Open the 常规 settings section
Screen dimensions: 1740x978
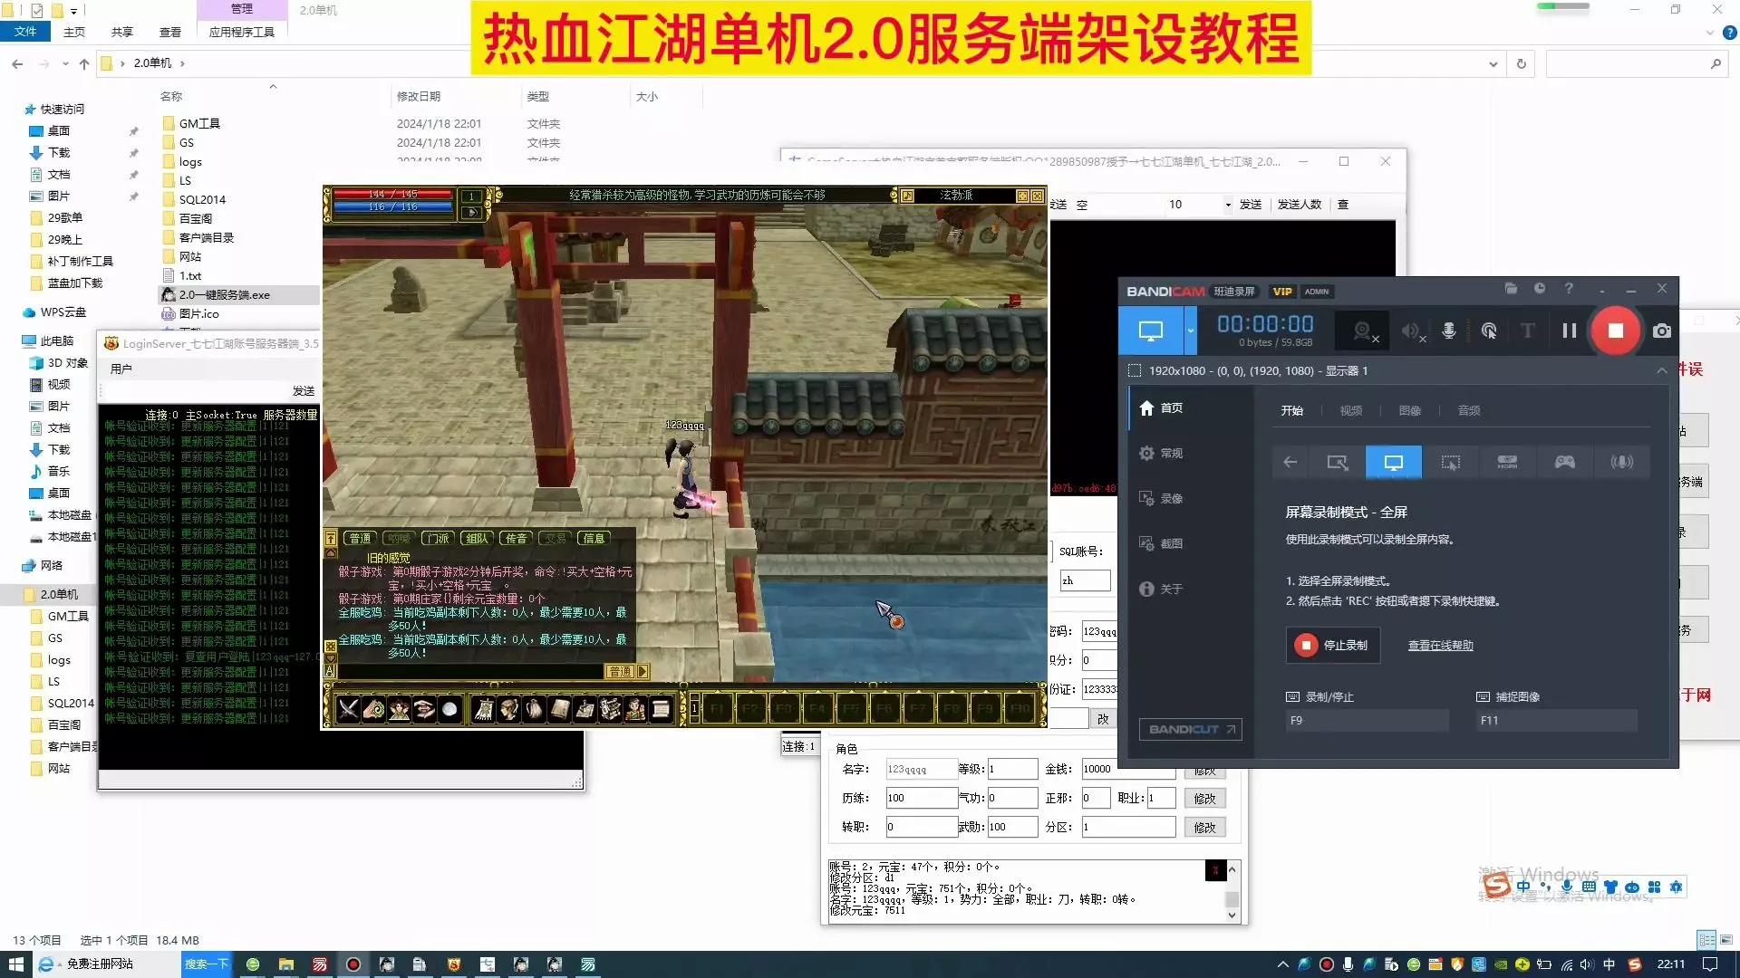1171,453
